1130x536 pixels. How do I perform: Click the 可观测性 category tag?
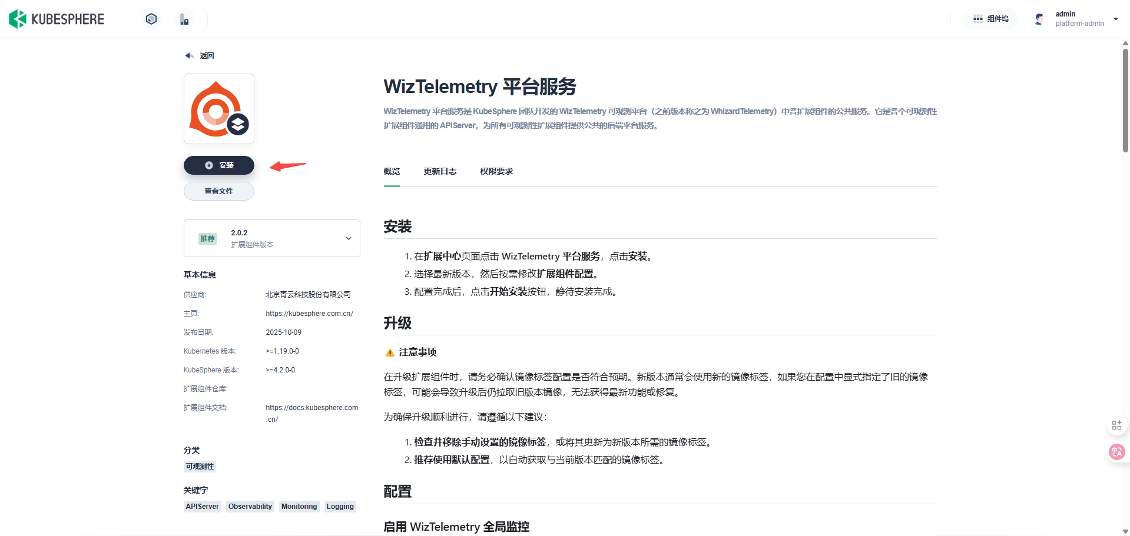pyautogui.click(x=200, y=467)
